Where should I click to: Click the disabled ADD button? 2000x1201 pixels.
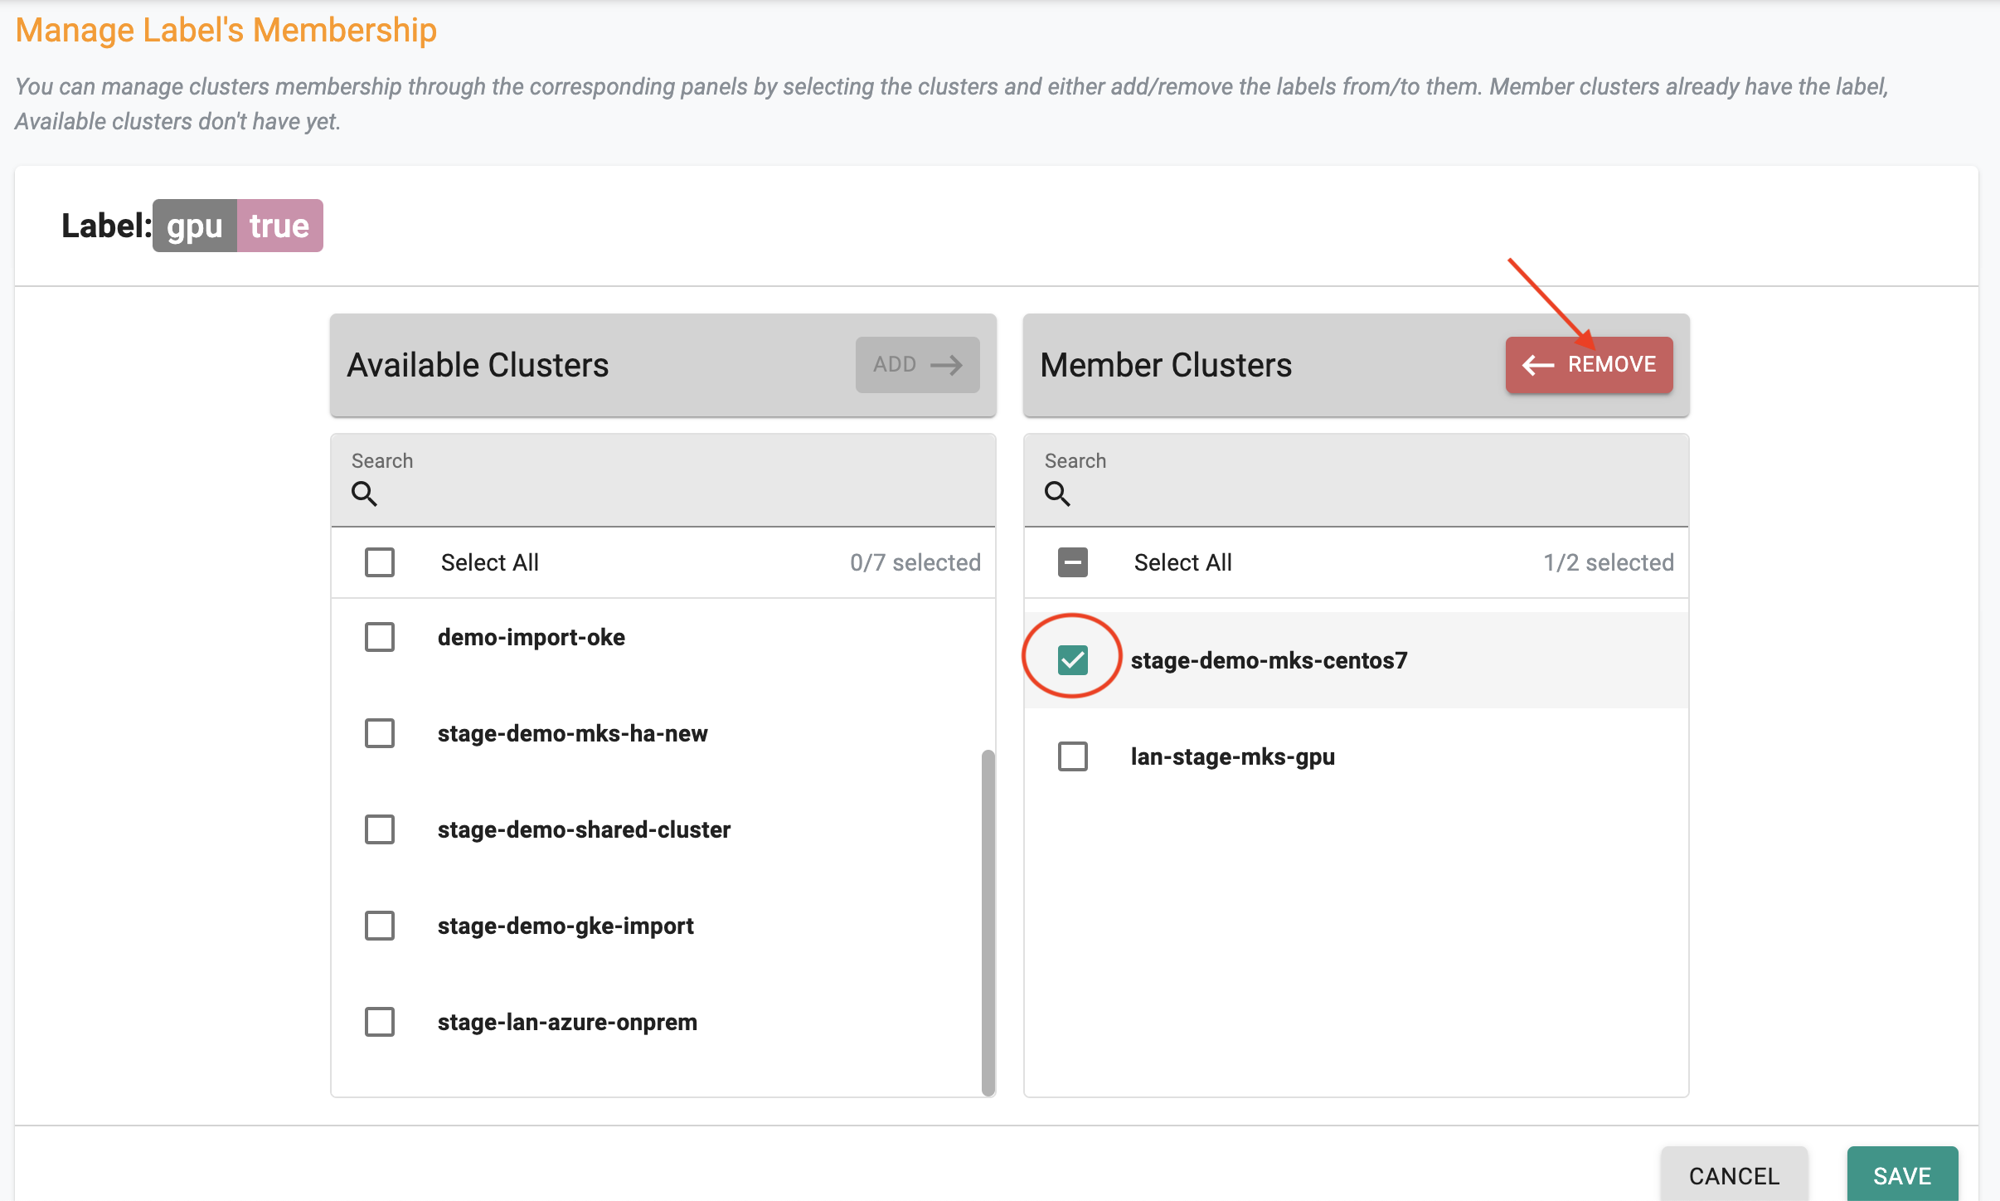917,365
